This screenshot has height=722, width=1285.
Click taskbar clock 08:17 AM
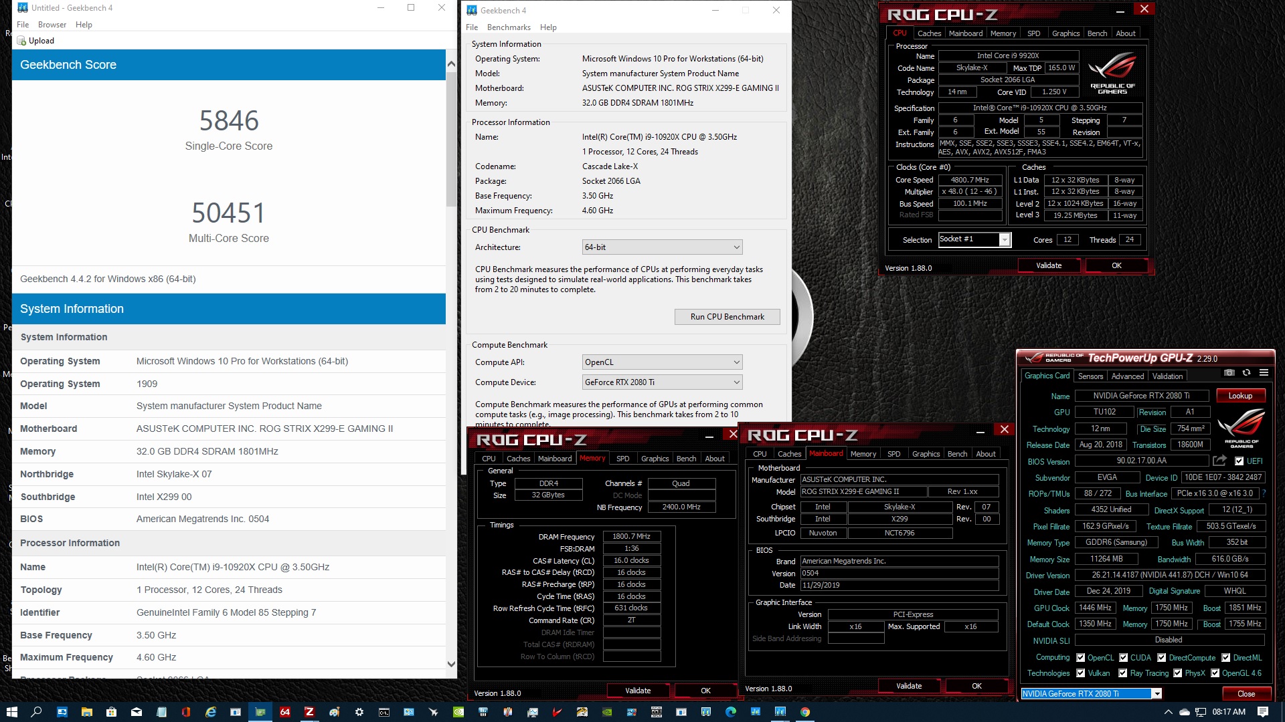[x=1229, y=712]
